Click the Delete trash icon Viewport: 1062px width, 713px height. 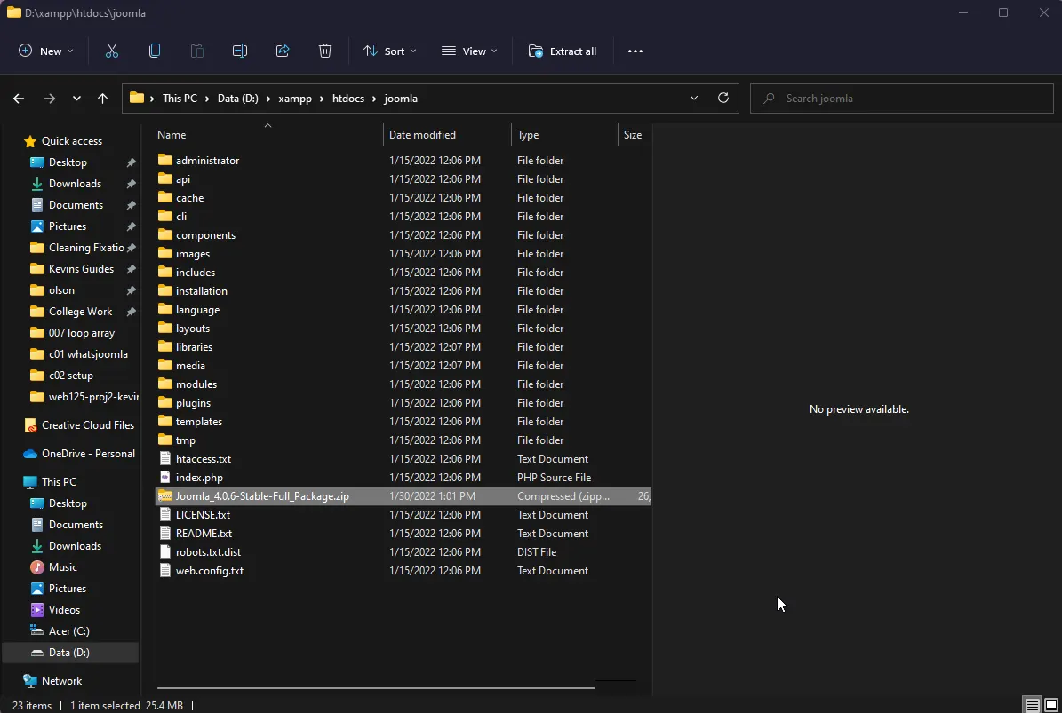(325, 51)
